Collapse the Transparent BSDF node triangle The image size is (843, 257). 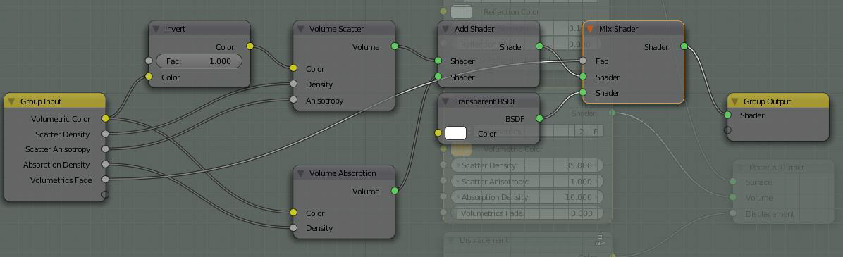445,101
